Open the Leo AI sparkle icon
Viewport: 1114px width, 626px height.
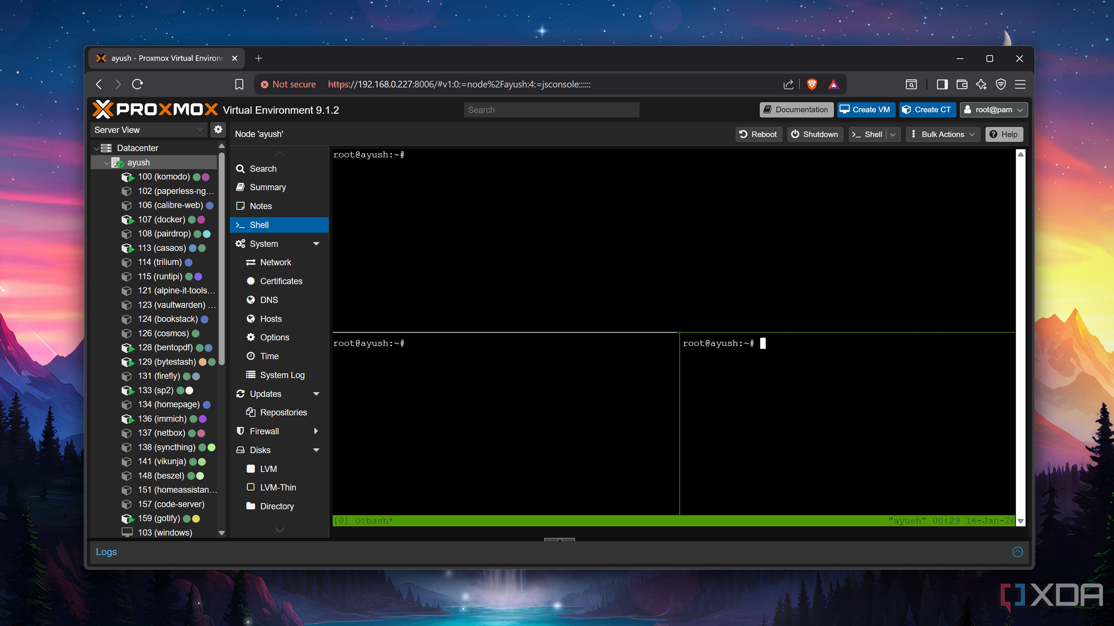point(981,84)
